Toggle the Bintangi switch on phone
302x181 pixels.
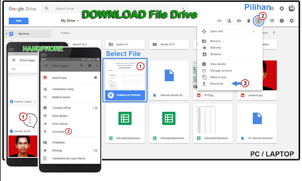(x=94, y=150)
